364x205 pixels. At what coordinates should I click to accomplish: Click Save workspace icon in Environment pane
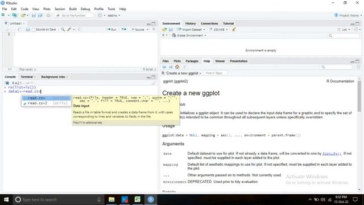coord(171,30)
